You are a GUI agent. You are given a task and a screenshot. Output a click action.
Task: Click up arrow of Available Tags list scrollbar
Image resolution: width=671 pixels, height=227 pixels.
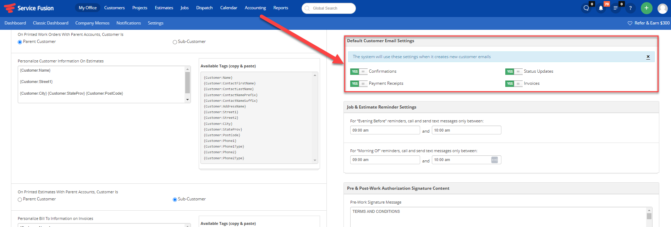[315, 75]
